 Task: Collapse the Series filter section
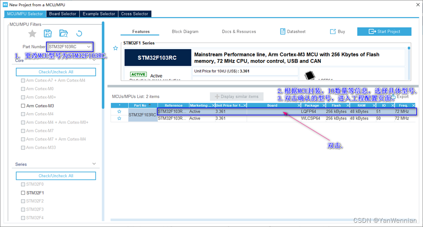pyautogui.click(x=94, y=164)
